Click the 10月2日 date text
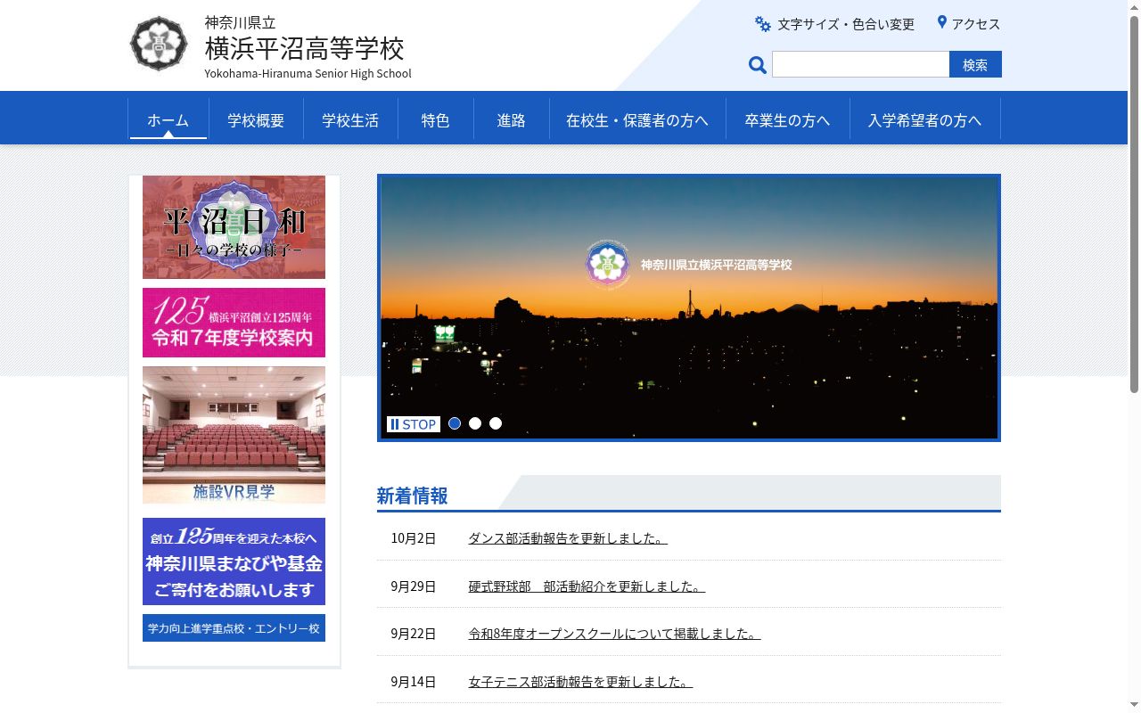This screenshot has width=1141, height=713. click(x=414, y=538)
